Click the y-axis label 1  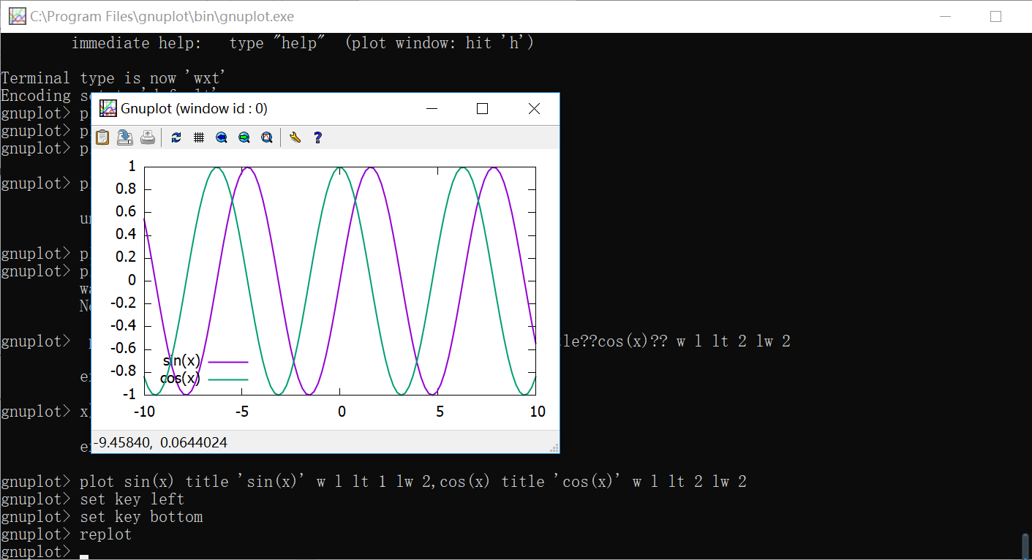pos(132,167)
